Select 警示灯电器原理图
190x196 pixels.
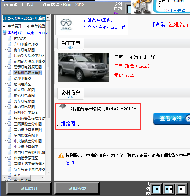(27, 67)
